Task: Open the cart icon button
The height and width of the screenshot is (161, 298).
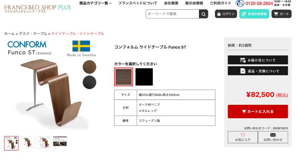Action: coord(281,14)
